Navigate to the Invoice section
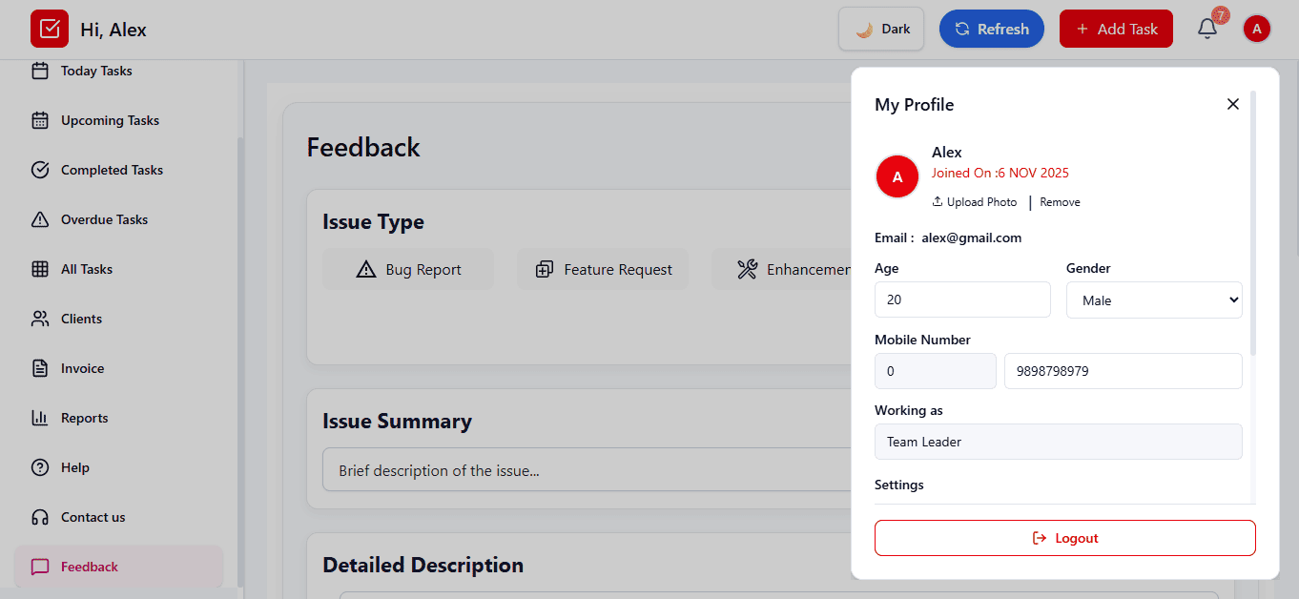This screenshot has height=599, width=1299. click(82, 368)
